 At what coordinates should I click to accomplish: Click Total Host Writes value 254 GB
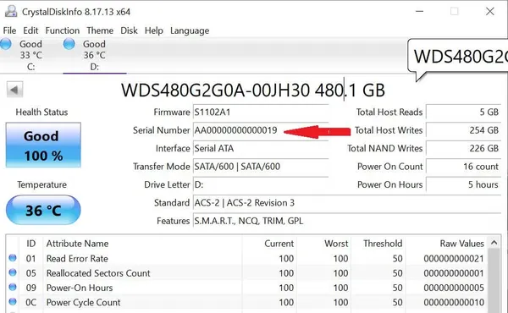click(464, 130)
